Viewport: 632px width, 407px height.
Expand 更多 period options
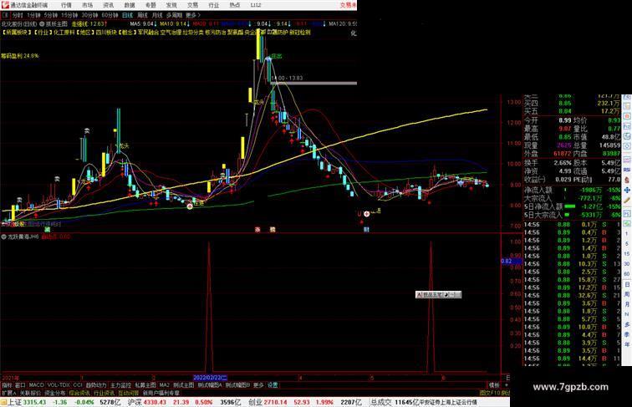click(192, 15)
